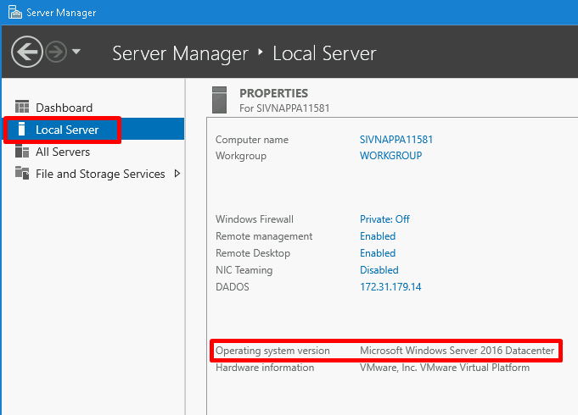Open the navigation history dropdown arrow

click(76, 52)
